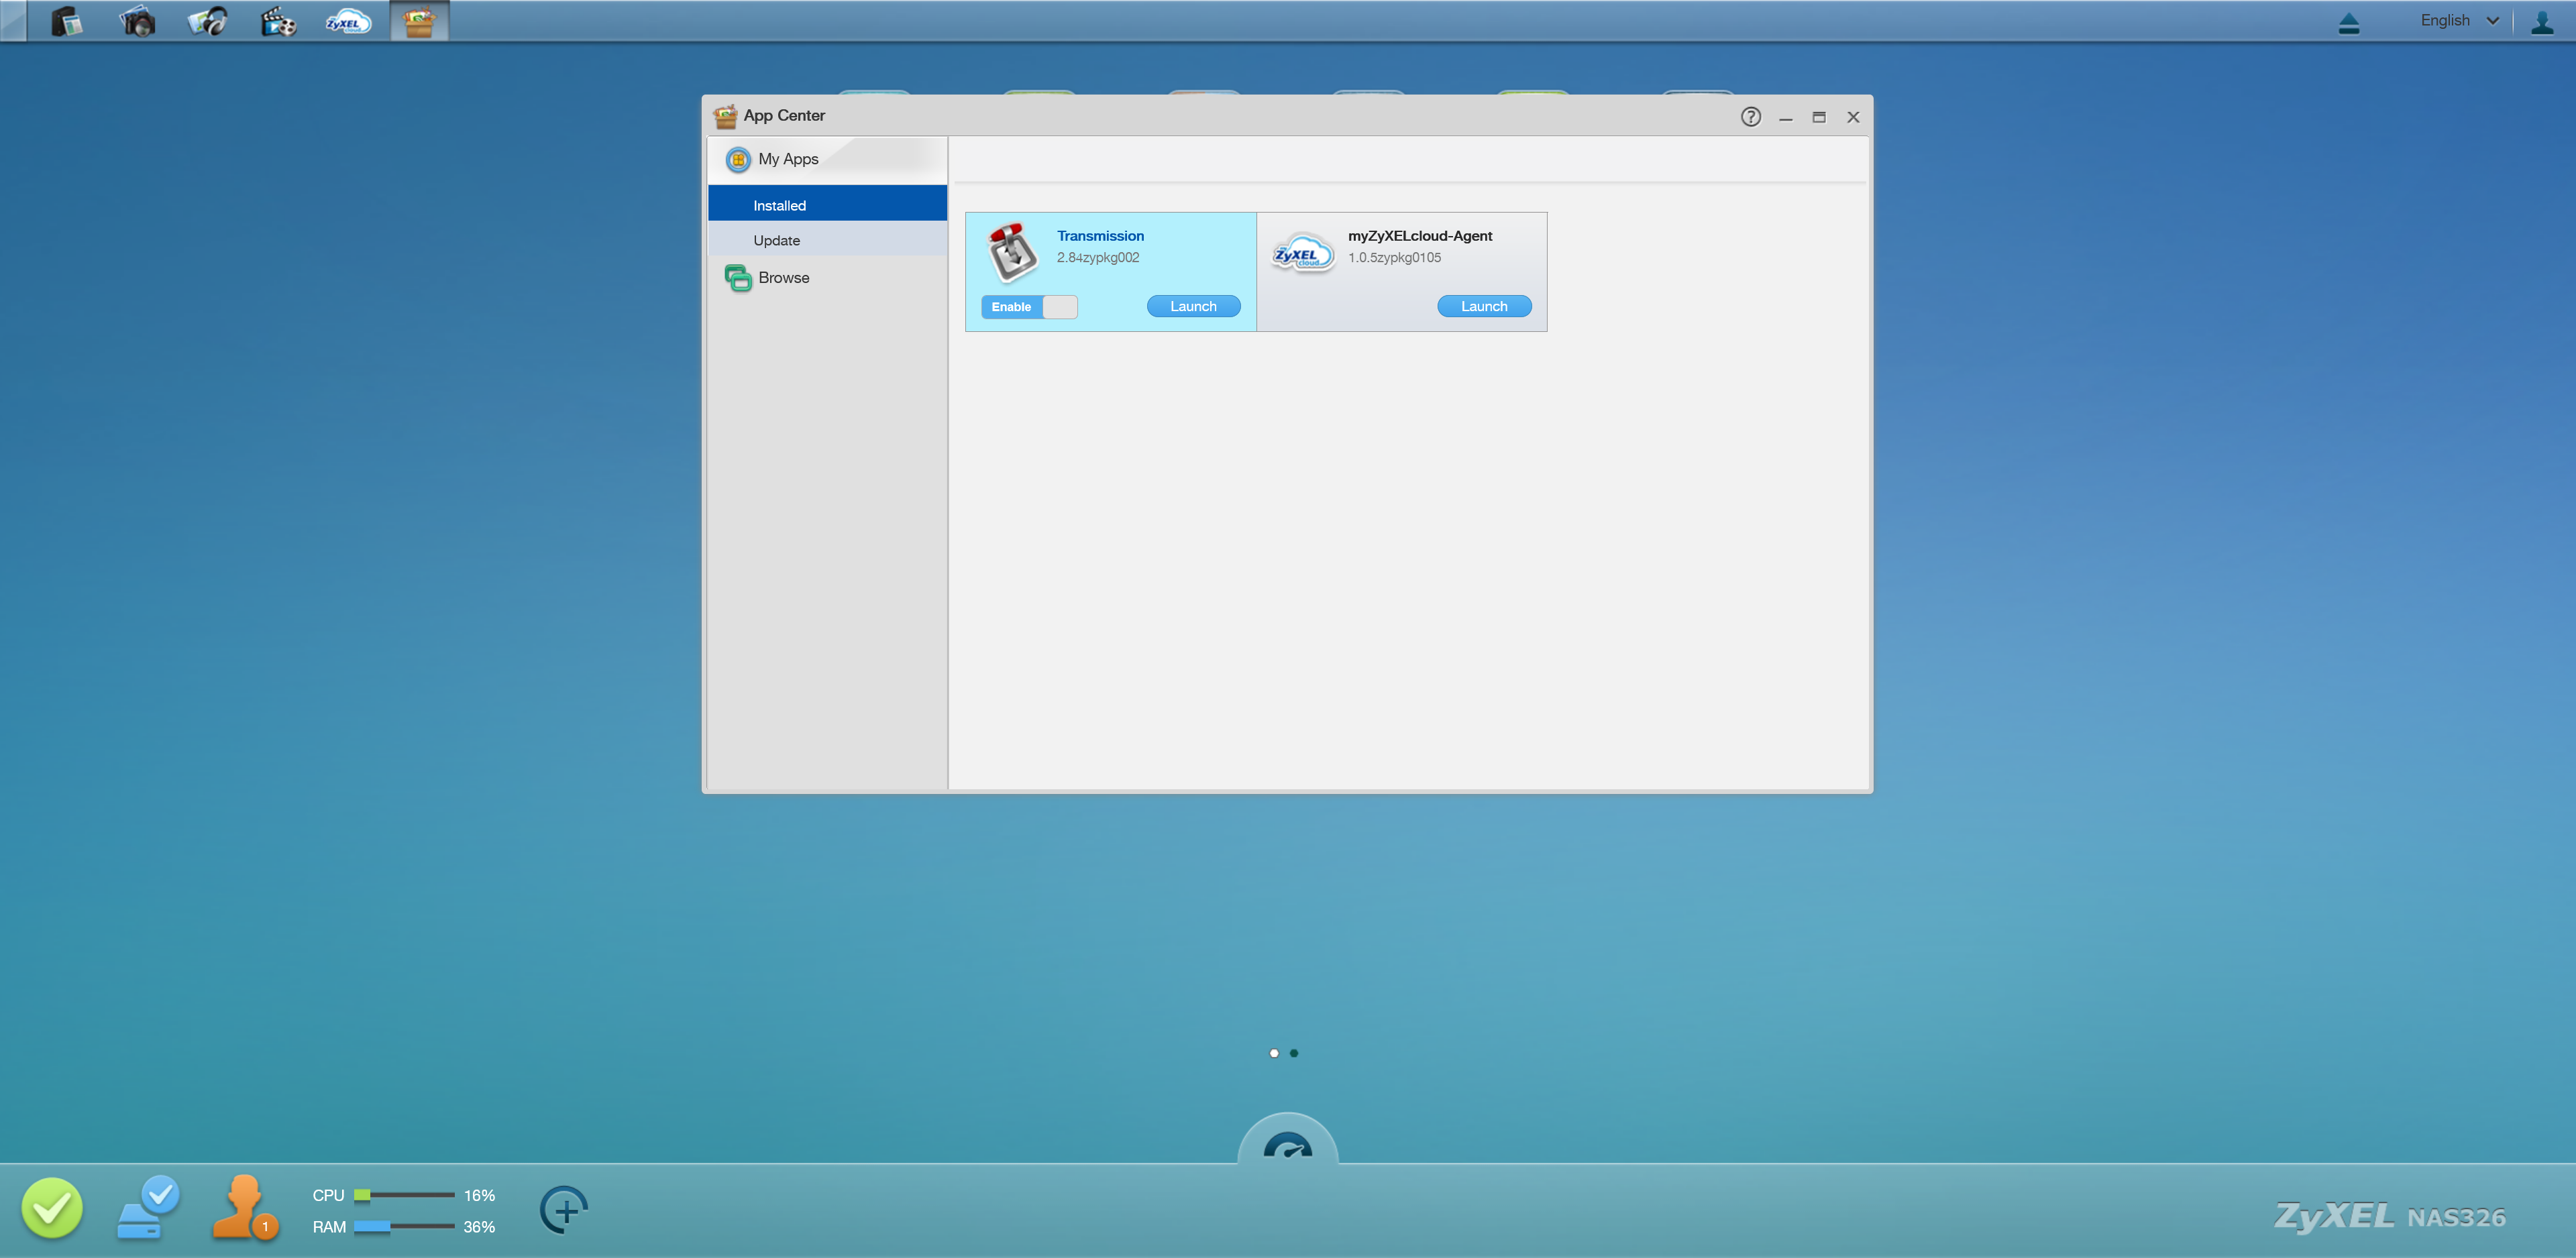
Task: Click the App Center help question mark
Action: 1750,116
